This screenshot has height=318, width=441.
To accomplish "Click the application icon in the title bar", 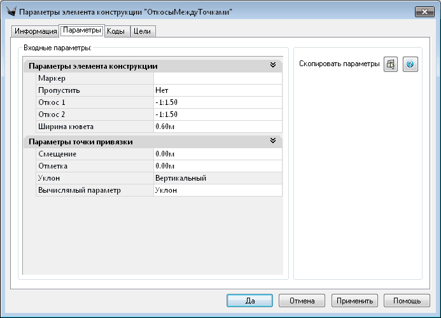I will coord(10,11).
